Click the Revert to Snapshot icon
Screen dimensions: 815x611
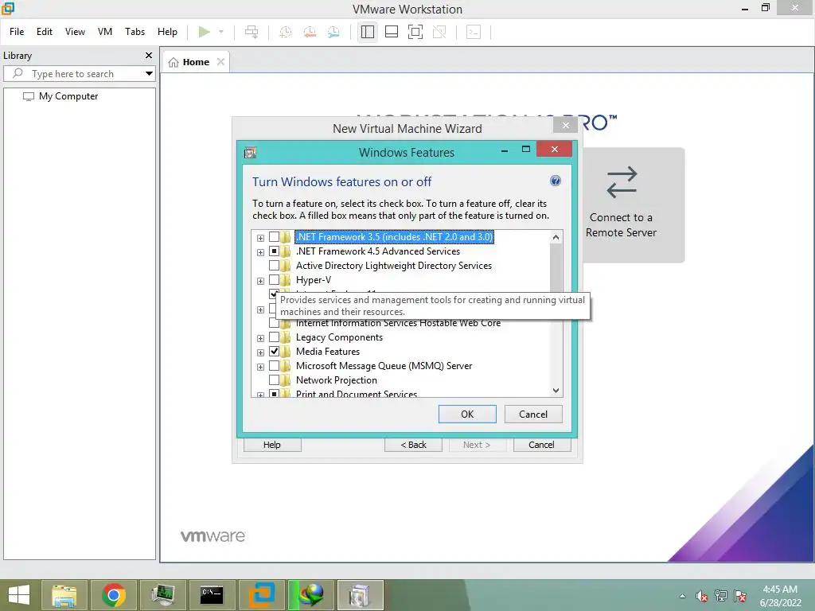click(310, 32)
